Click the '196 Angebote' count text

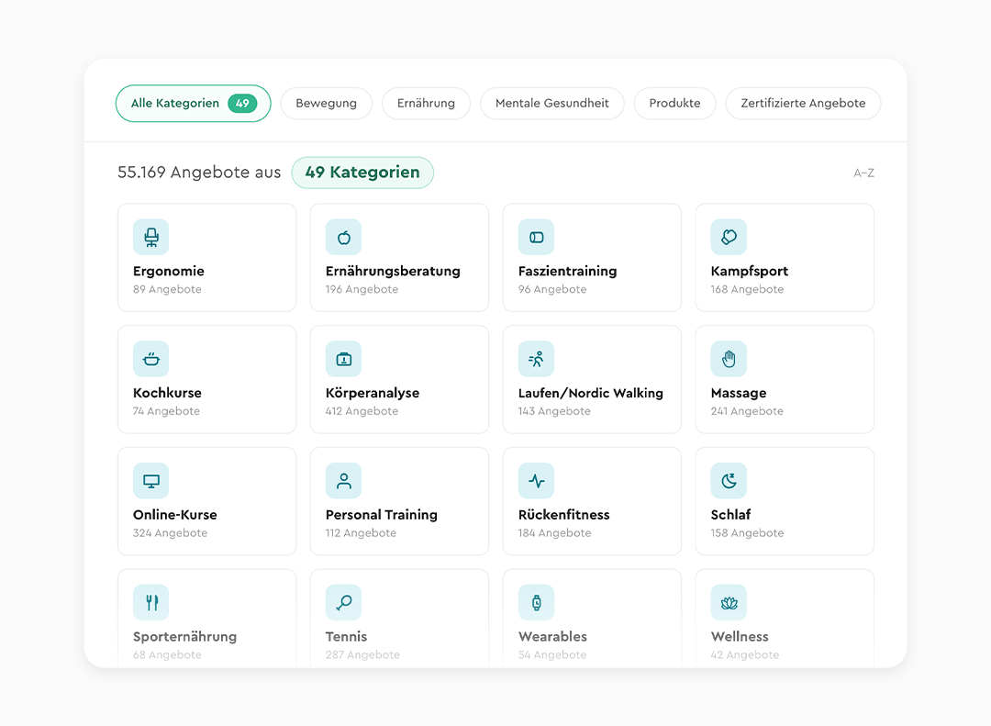362,290
